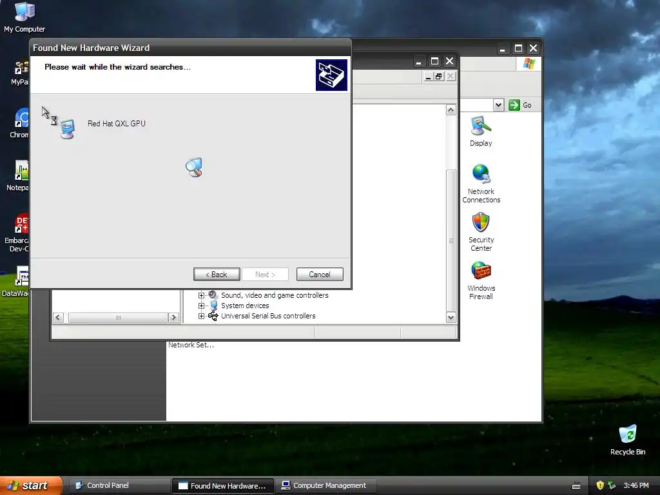Switch to Found New Hardware taskbar button
The width and height of the screenshot is (660, 495).
(223, 486)
